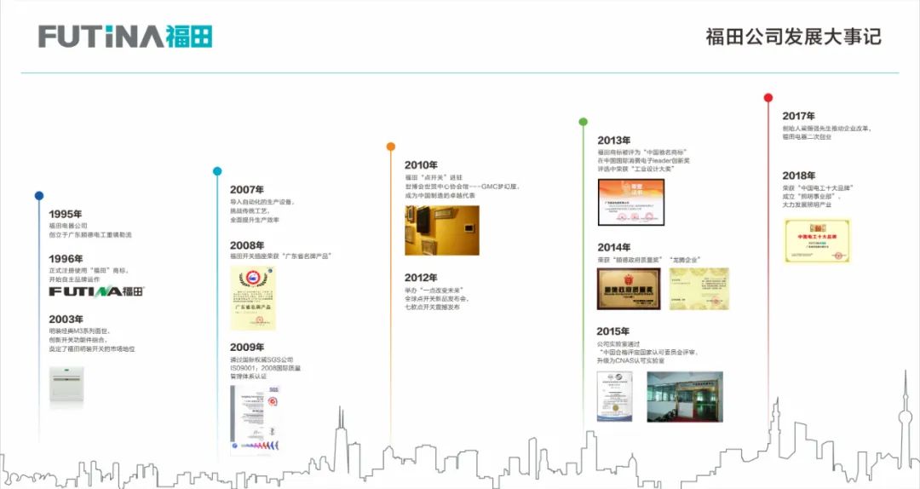Open the 中国电工十大品牌 certificate image

click(817, 241)
